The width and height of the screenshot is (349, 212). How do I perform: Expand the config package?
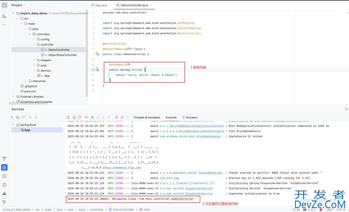[34, 39]
